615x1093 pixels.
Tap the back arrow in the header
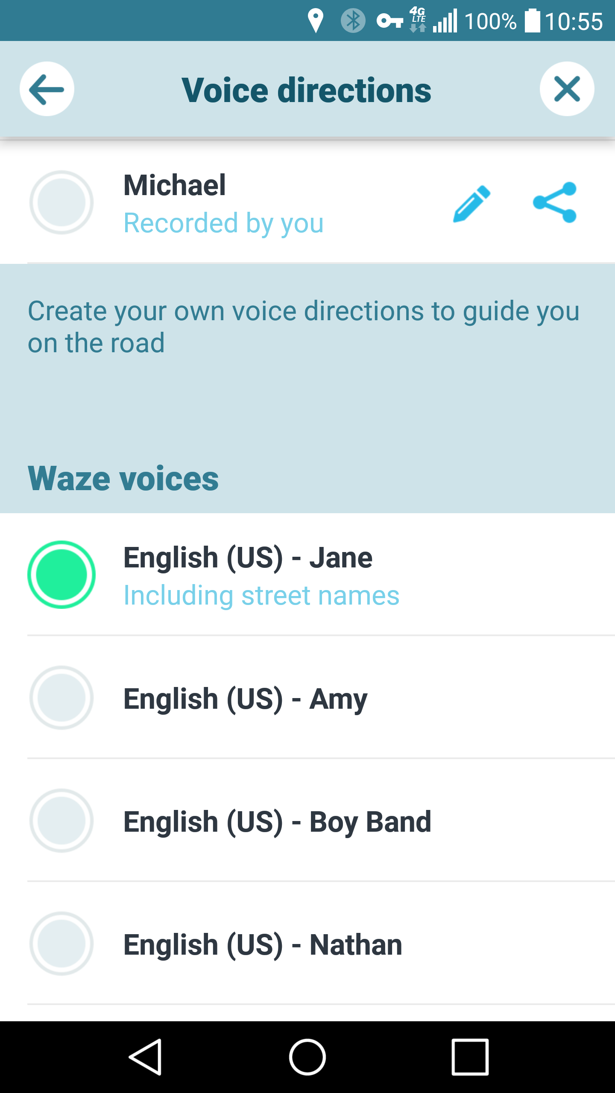pyautogui.click(x=47, y=89)
